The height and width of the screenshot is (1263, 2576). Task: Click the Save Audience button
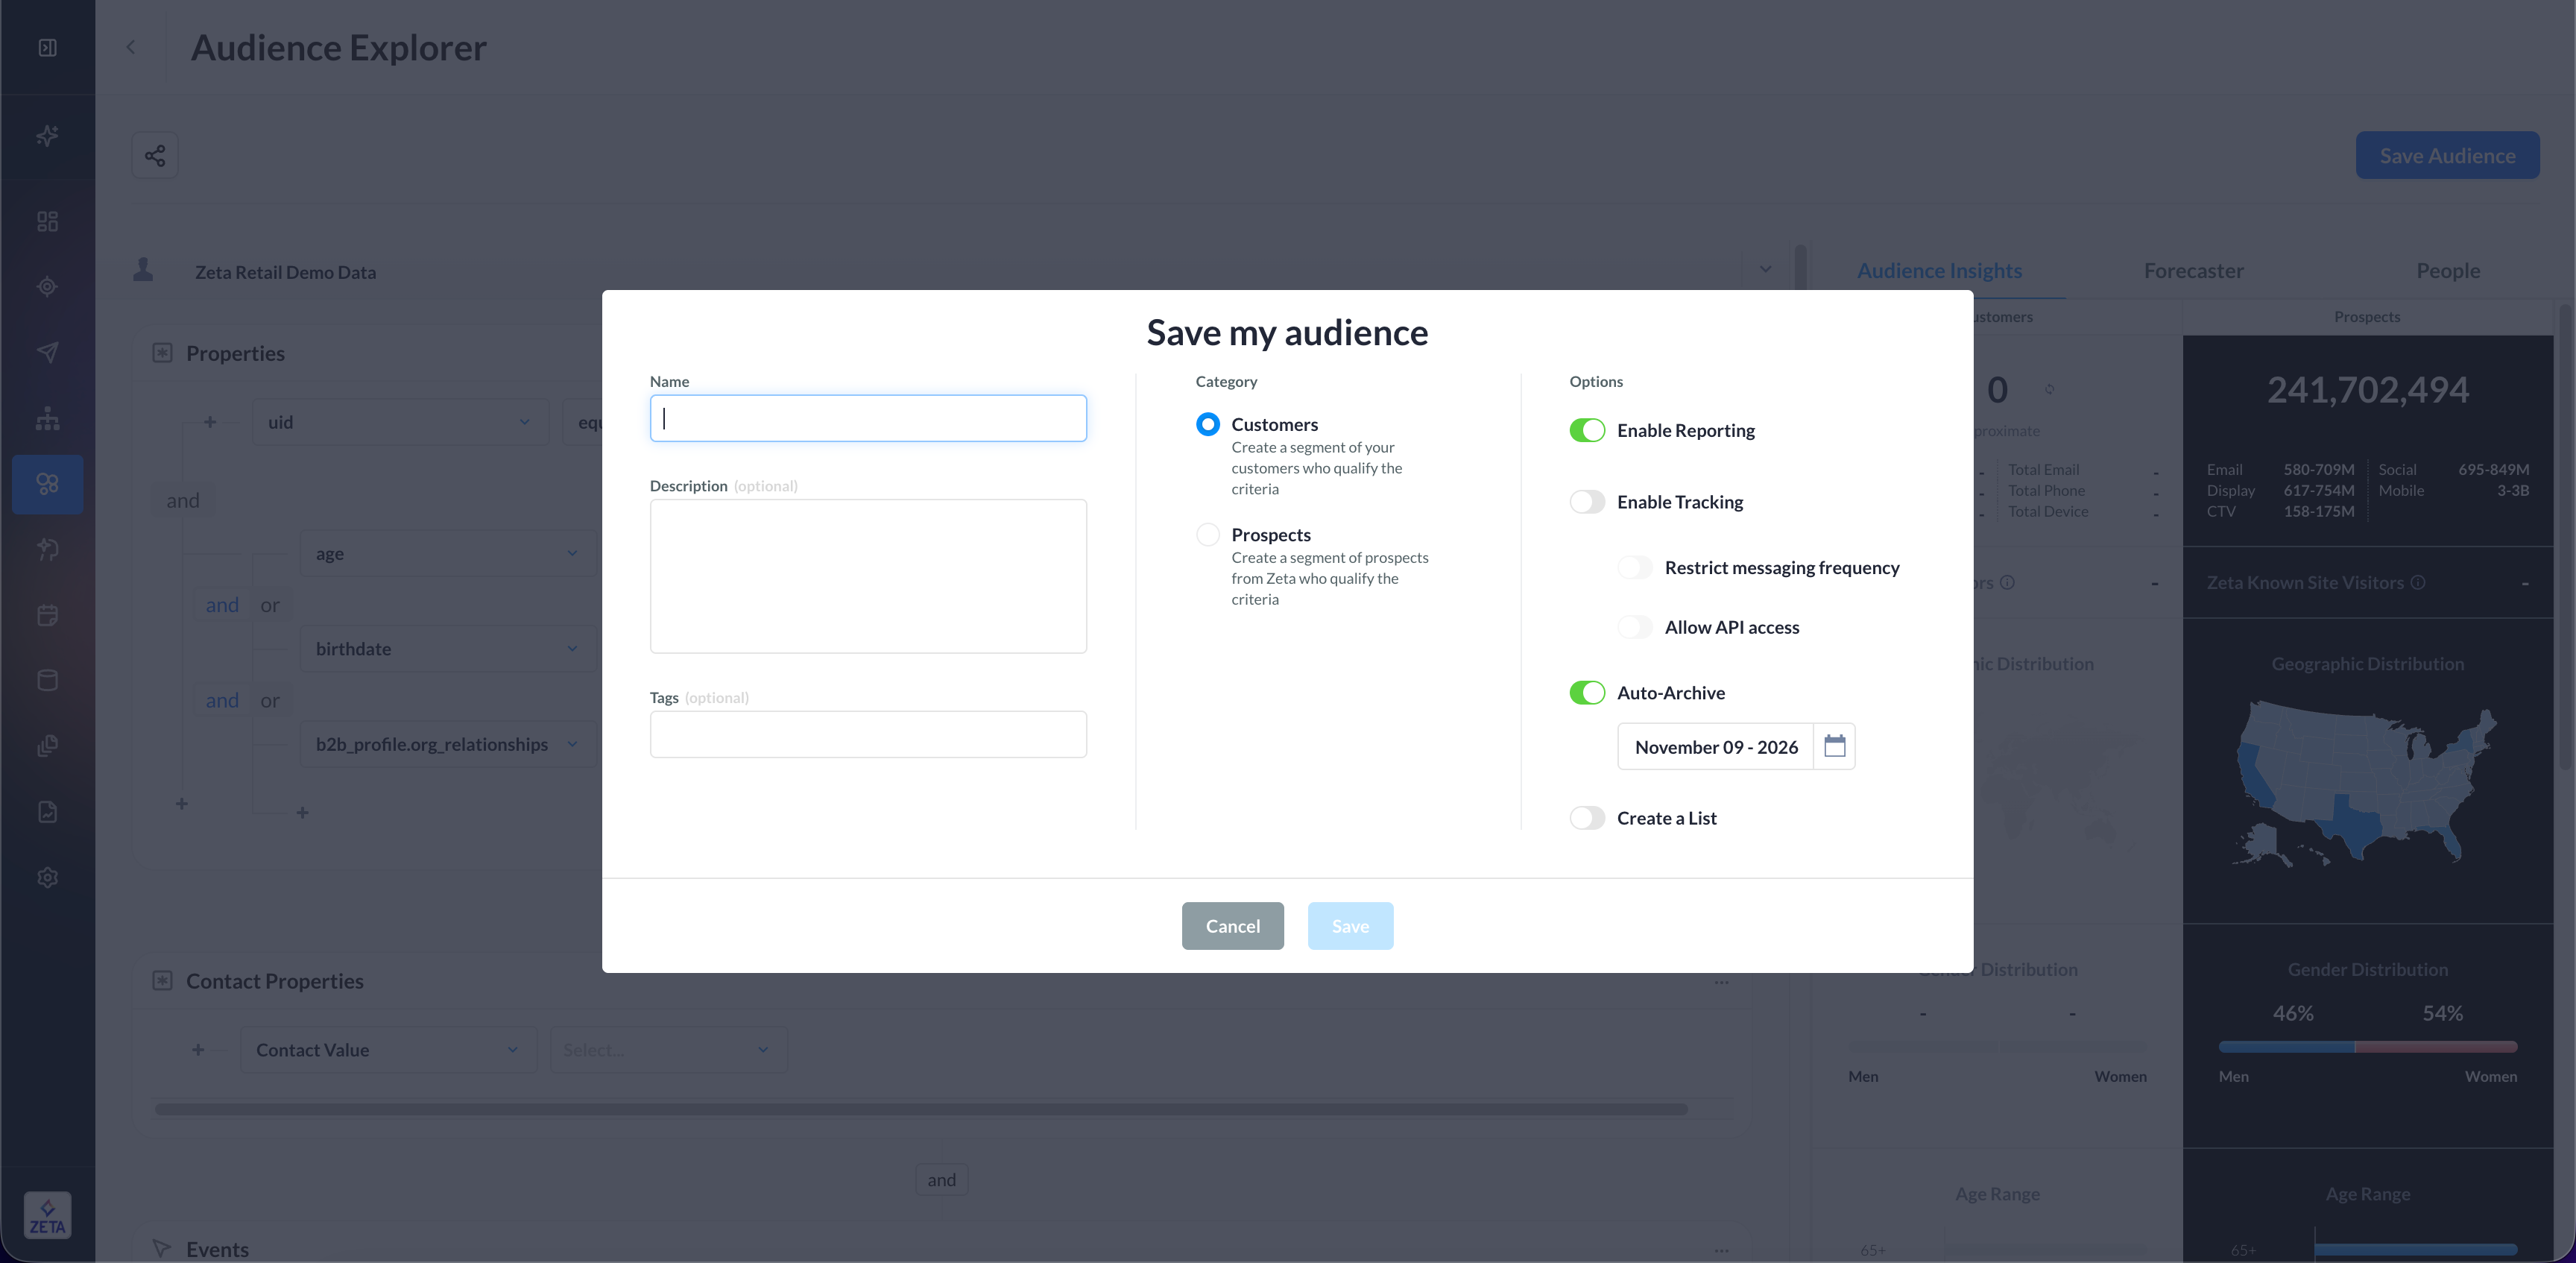[x=2447, y=155]
